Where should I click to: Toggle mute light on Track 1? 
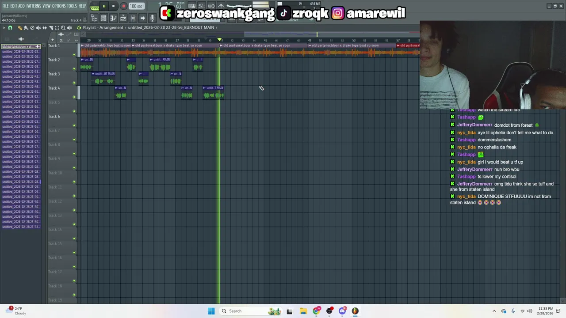(74, 55)
